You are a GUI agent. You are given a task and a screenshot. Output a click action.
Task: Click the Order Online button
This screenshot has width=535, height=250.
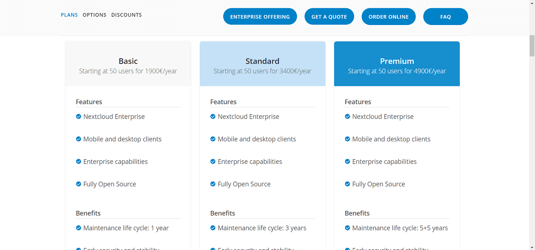pyautogui.click(x=389, y=17)
